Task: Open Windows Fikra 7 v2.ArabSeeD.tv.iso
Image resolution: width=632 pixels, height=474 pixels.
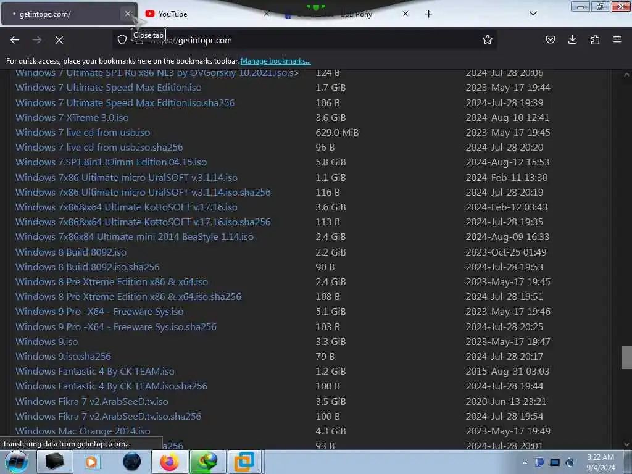Action: 92,401
